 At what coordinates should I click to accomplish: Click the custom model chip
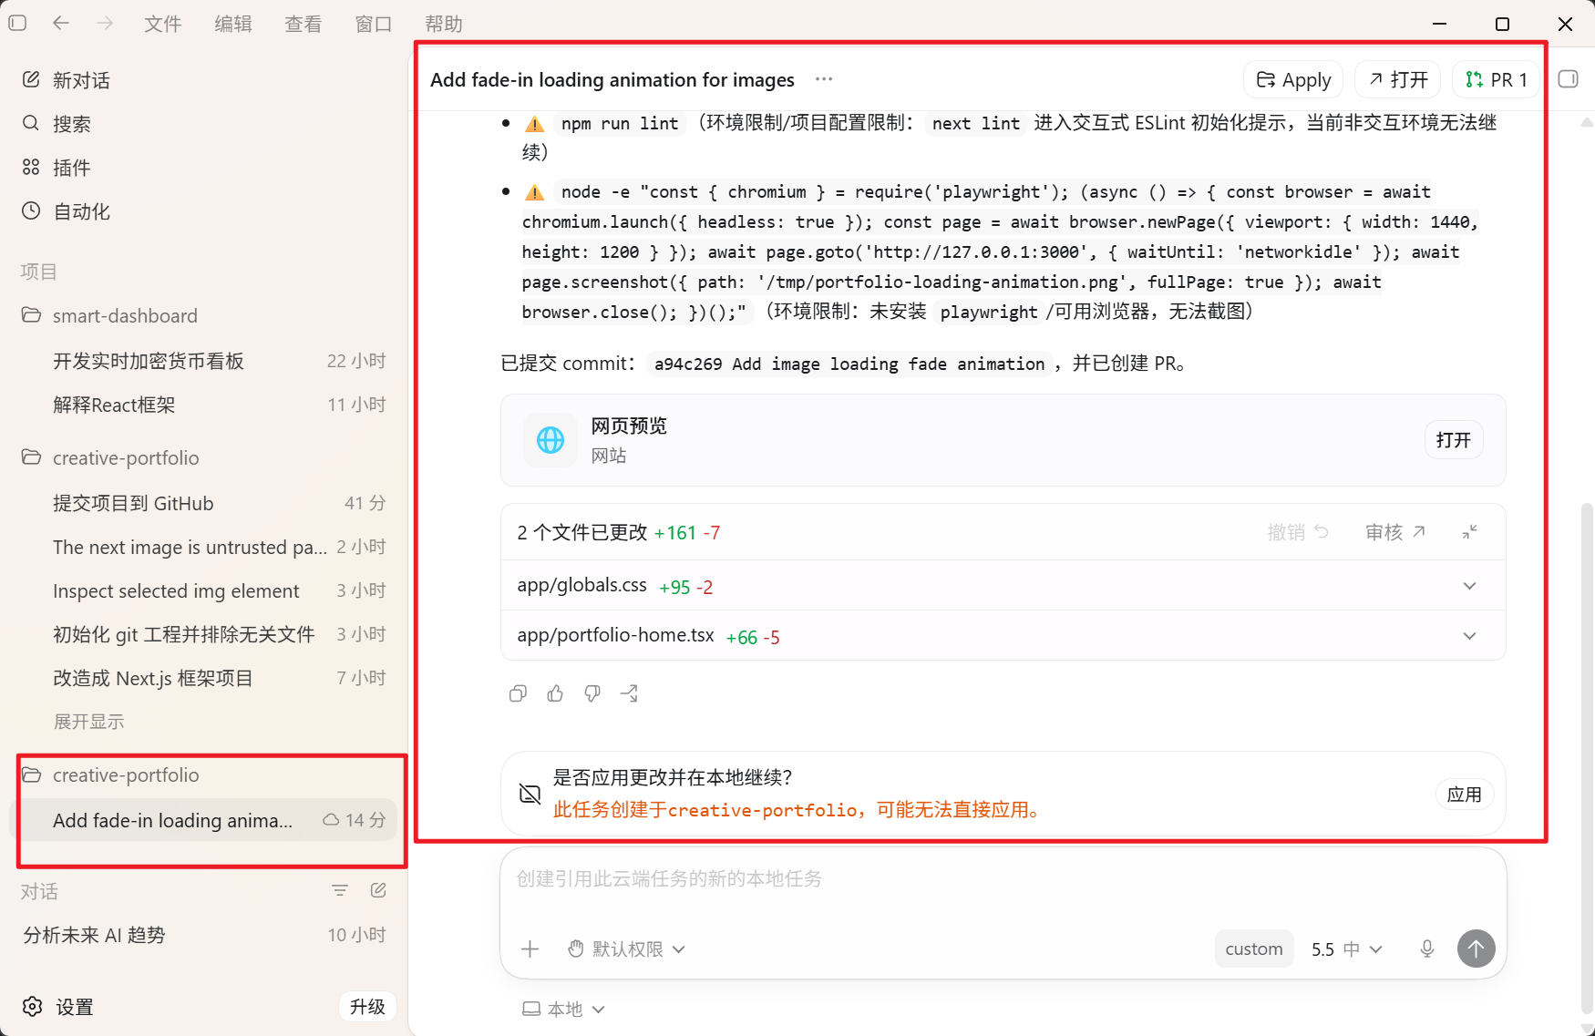[1254, 949]
